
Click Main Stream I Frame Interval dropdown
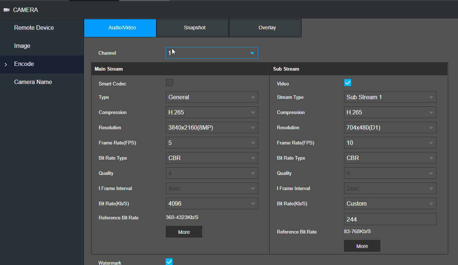(x=212, y=188)
